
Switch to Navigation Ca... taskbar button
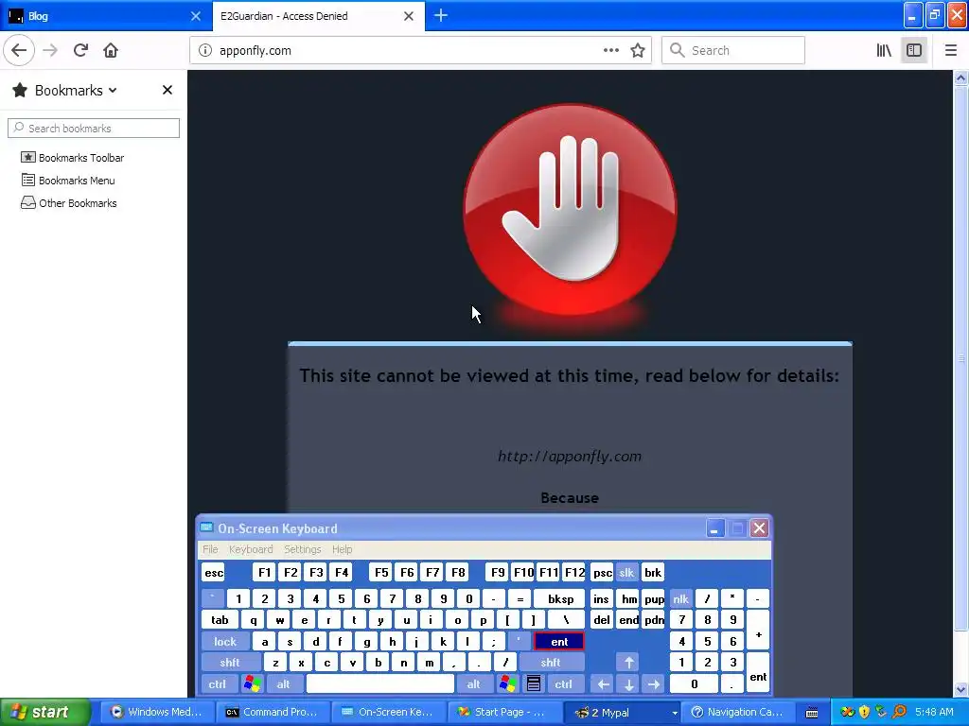(x=737, y=712)
